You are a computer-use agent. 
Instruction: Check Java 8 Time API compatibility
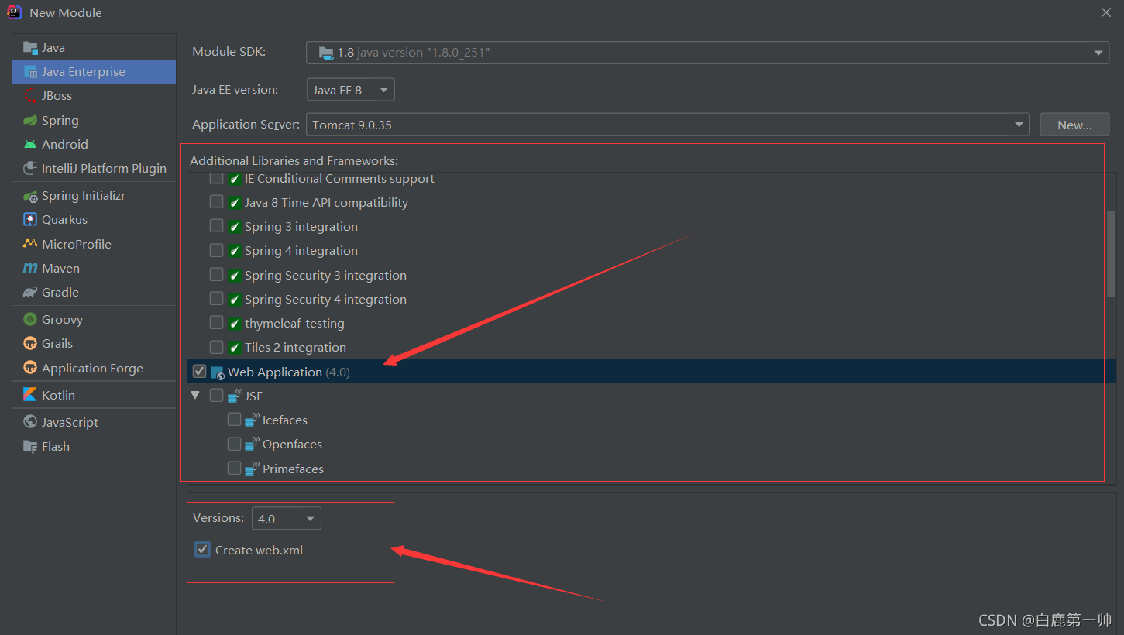(217, 202)
